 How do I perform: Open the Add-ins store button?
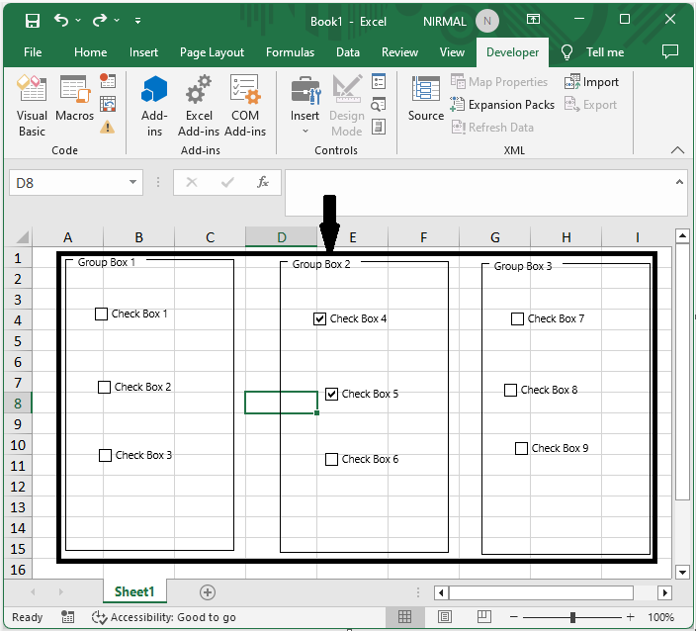click(154, 106)
